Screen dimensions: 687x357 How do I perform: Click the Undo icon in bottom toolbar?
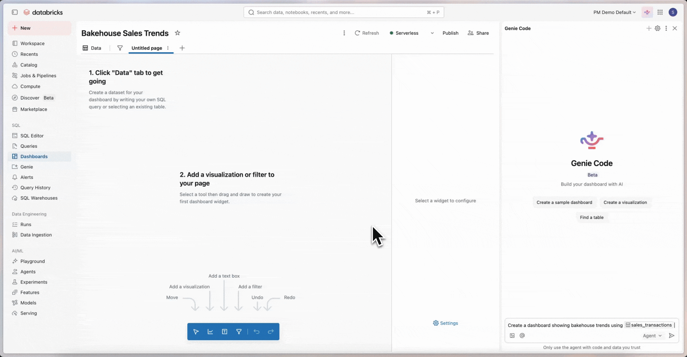[x=257, y=332]
